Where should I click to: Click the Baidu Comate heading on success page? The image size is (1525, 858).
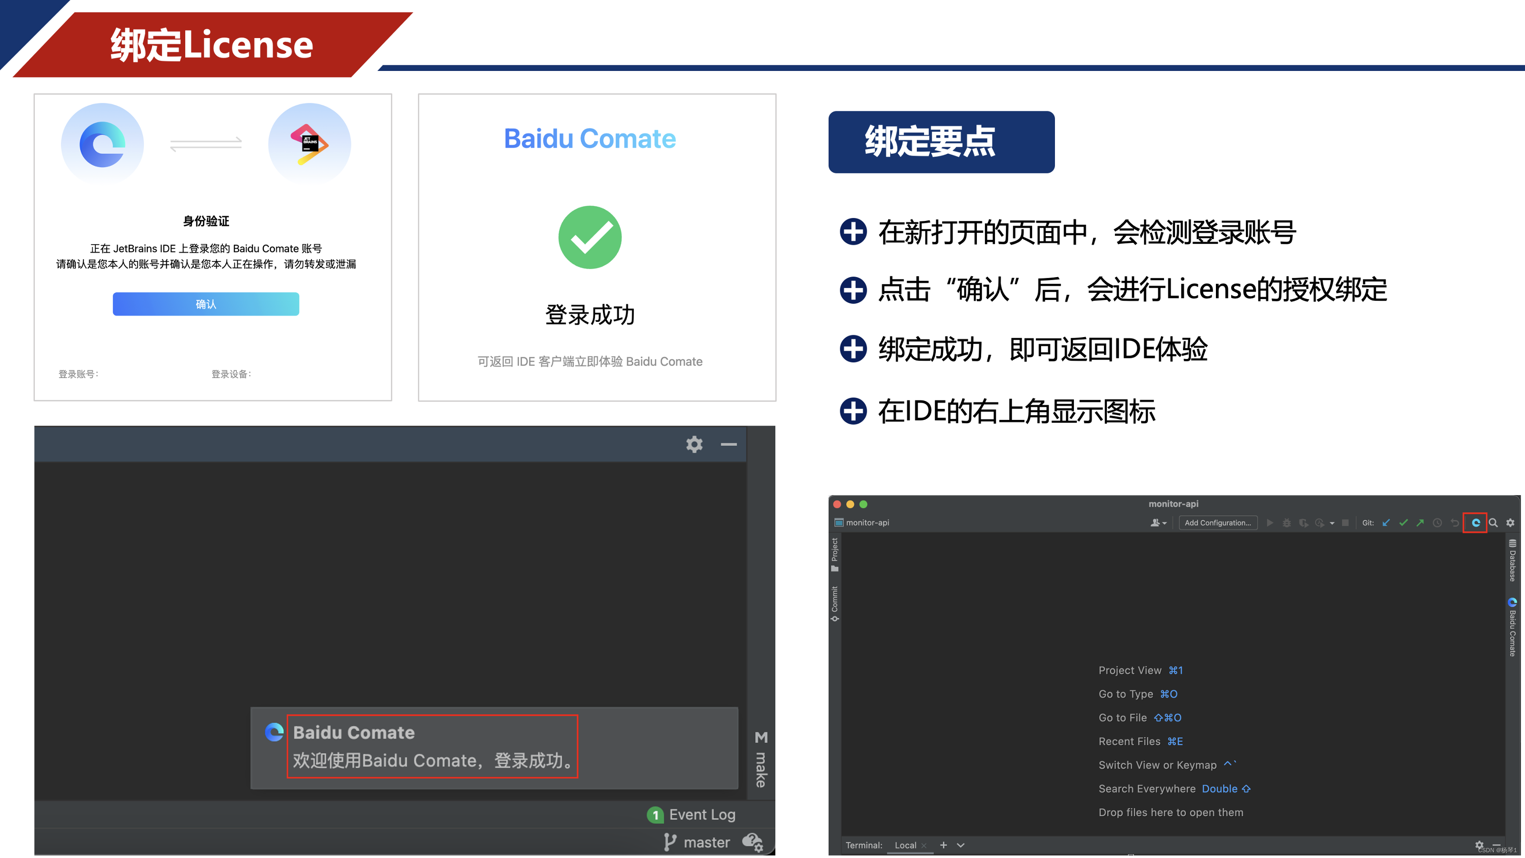(x=590, y=139)
